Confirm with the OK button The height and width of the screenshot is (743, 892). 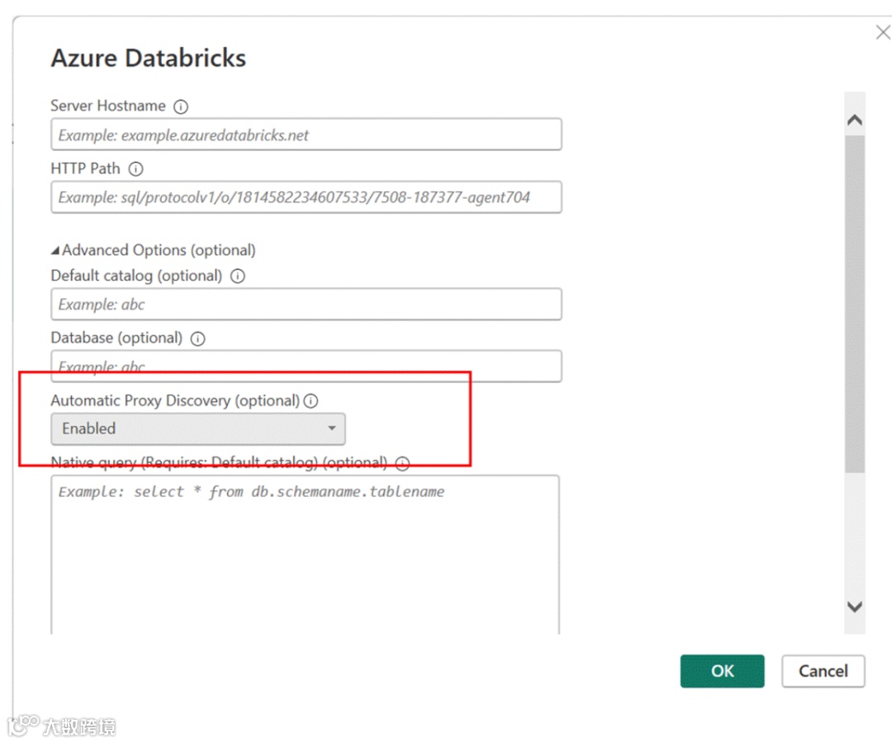[x=723, y=671]
